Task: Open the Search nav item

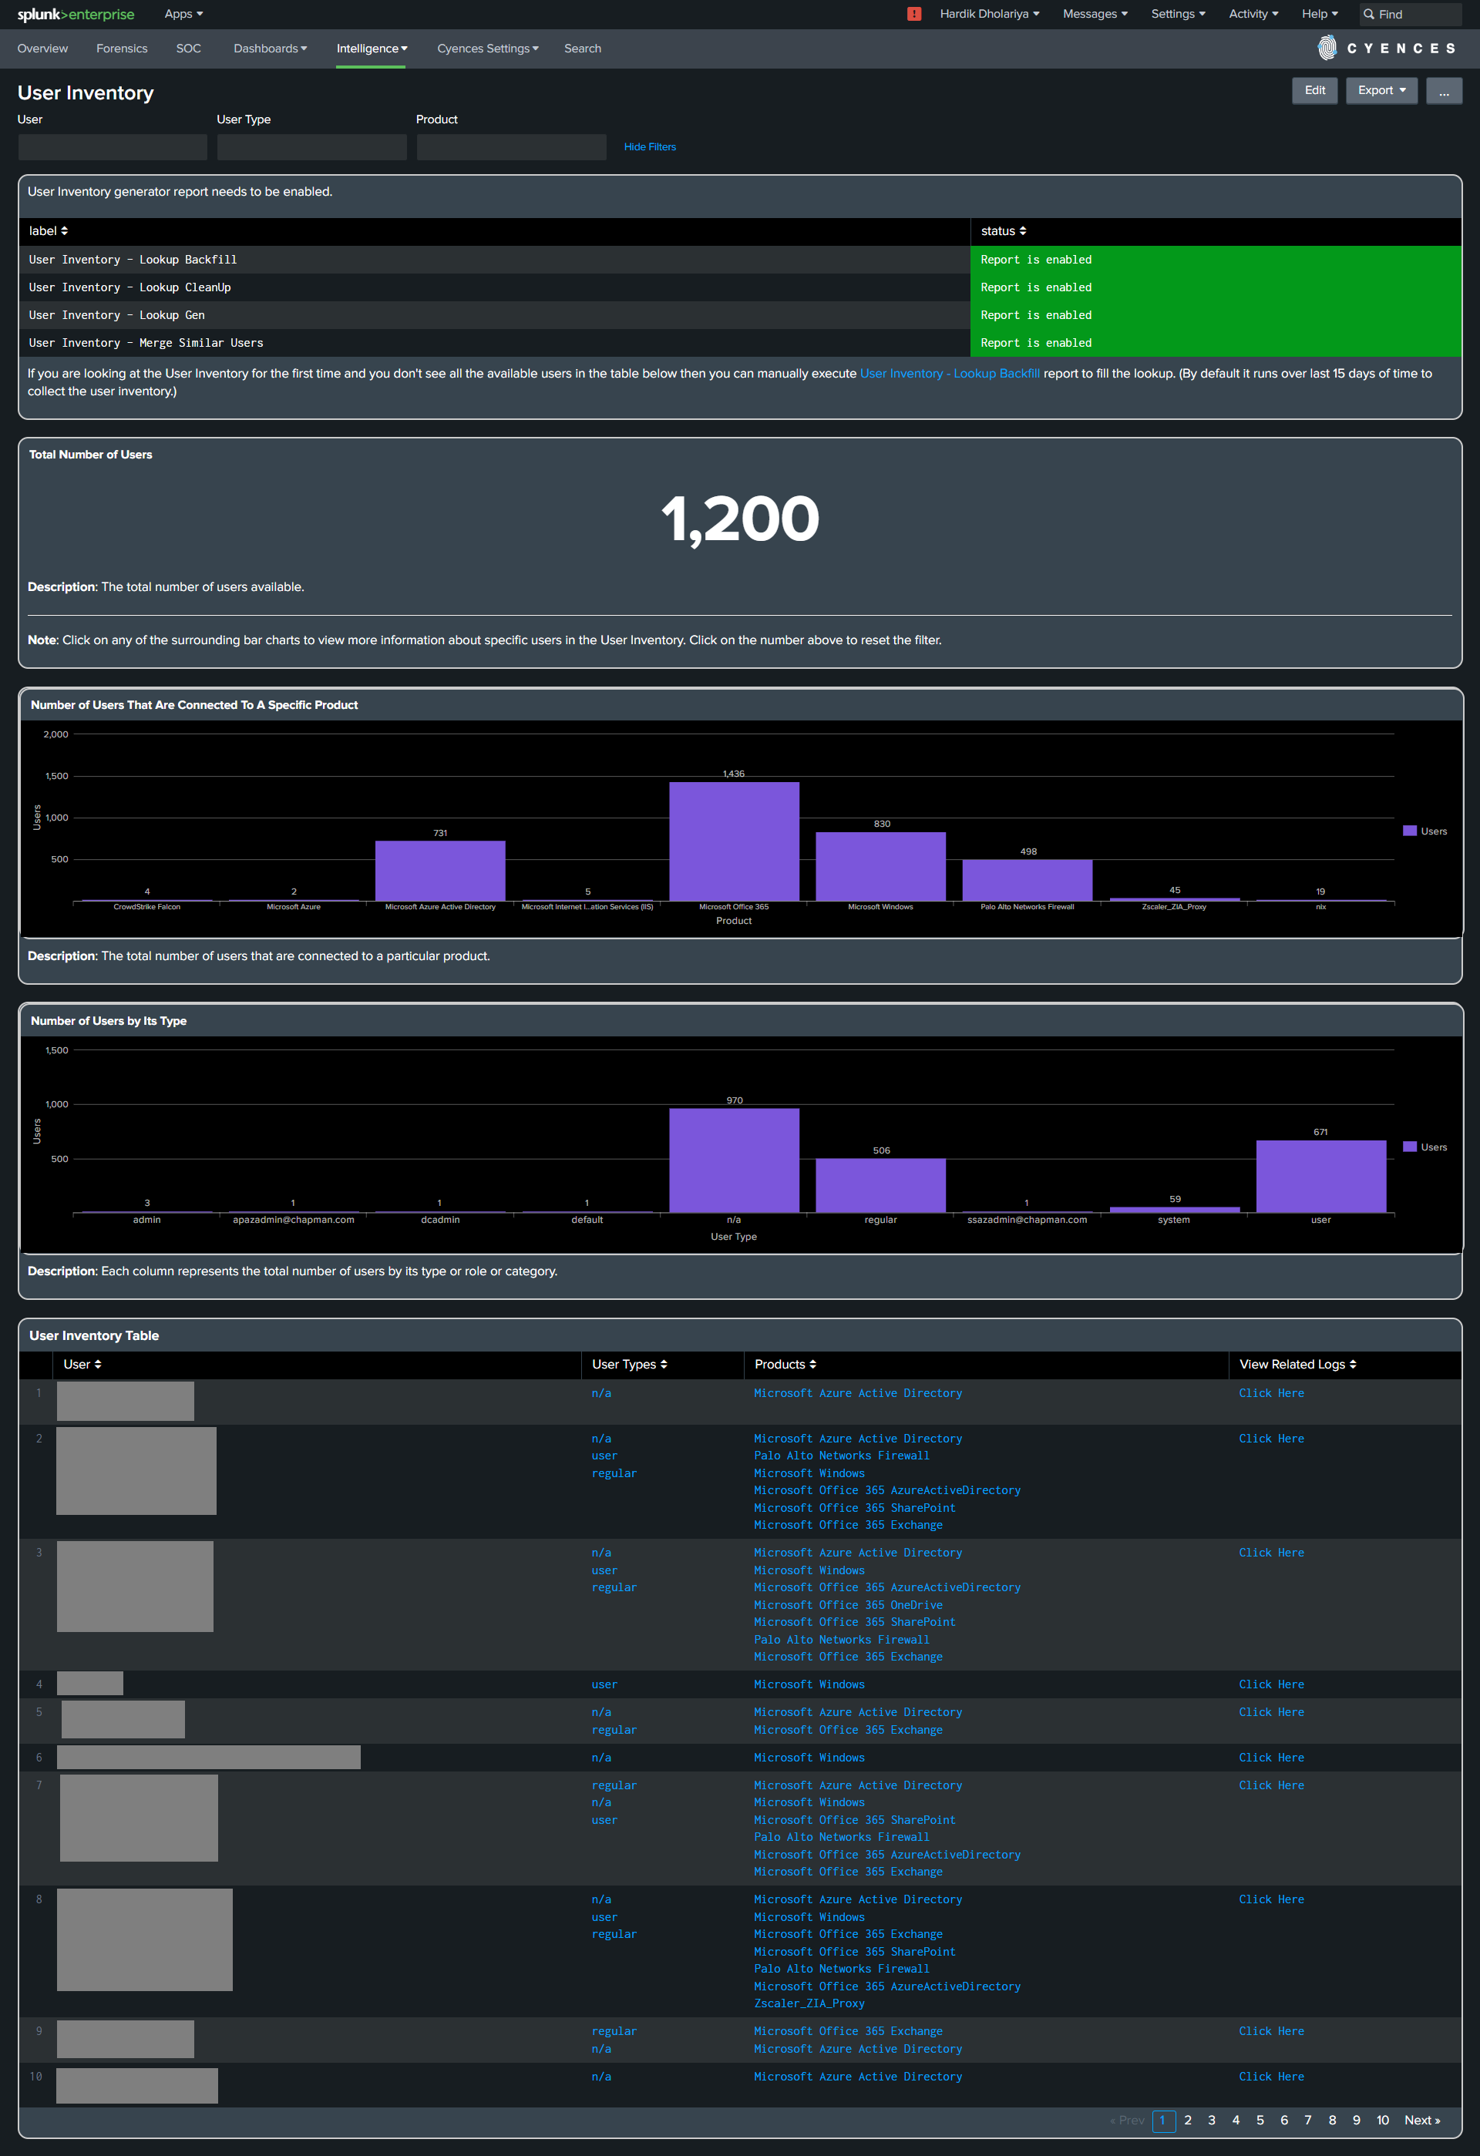Action: [x=583, y=49]
